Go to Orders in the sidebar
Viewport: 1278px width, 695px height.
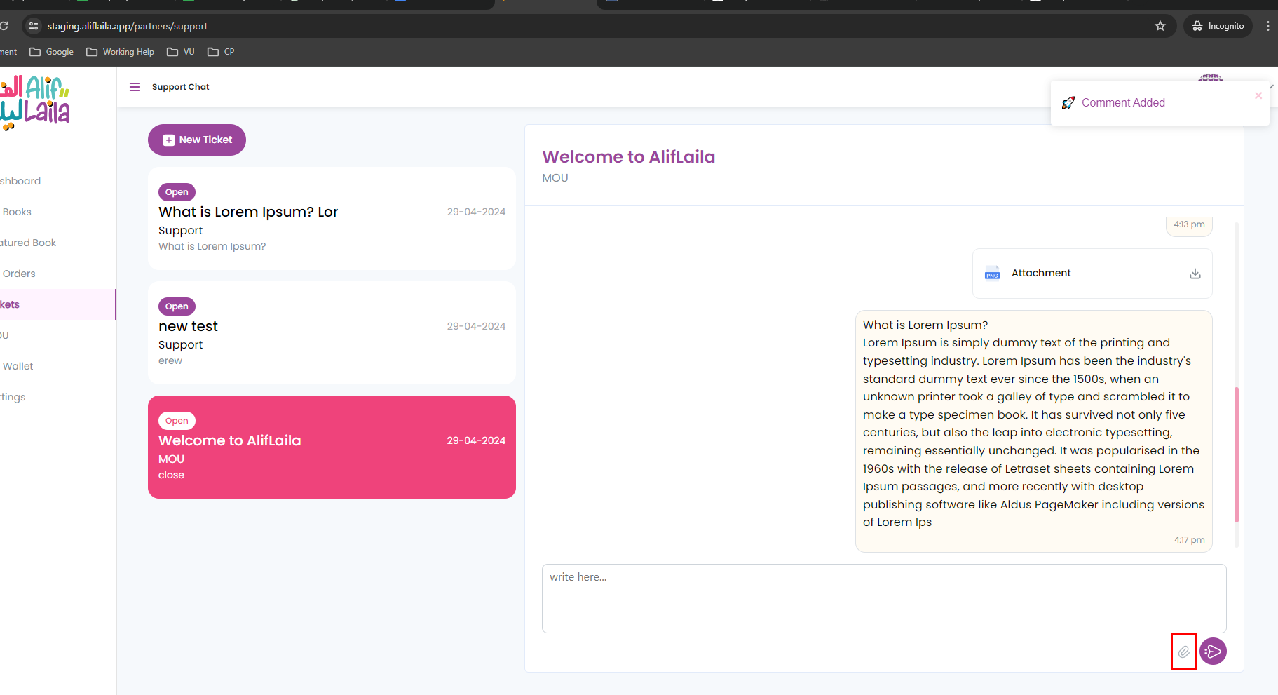click(19, 274)
